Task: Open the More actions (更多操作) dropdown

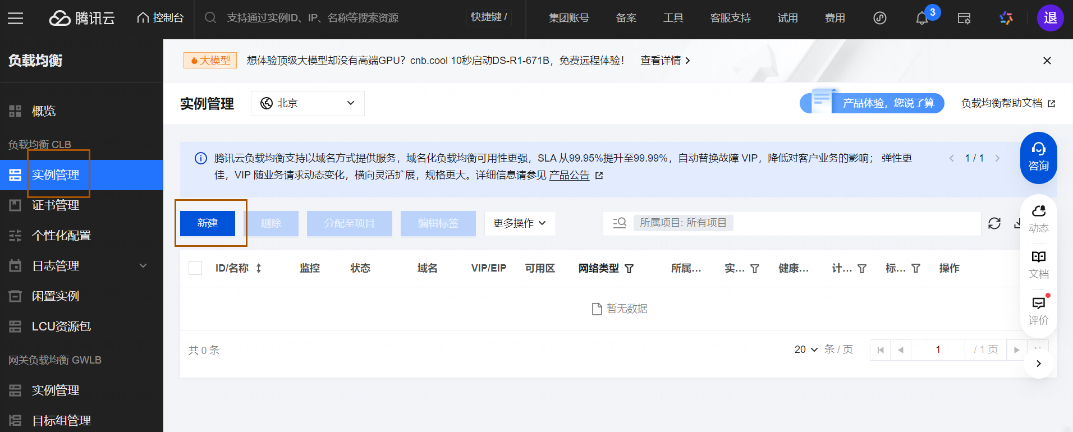Action: point(520,223)
